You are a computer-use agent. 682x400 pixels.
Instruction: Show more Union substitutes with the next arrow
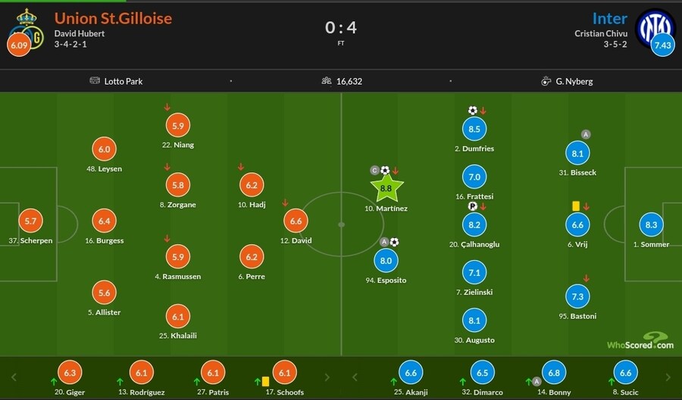327,377
